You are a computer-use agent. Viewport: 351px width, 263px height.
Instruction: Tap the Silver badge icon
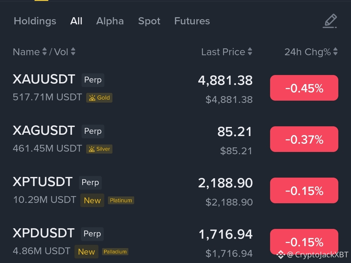tap(99, 149)
